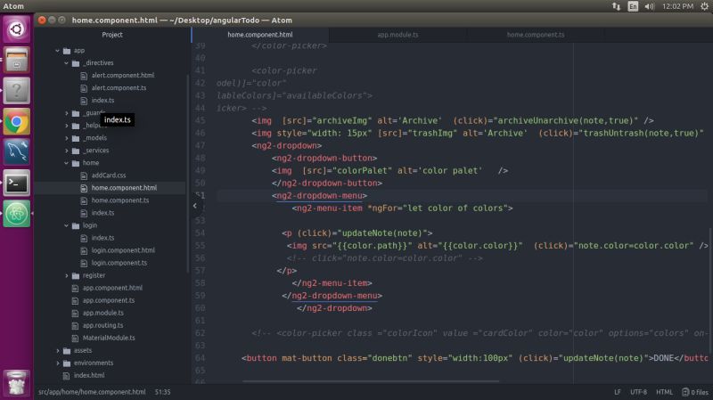Click the file path in status bar
713x400 pixels.
92,392
